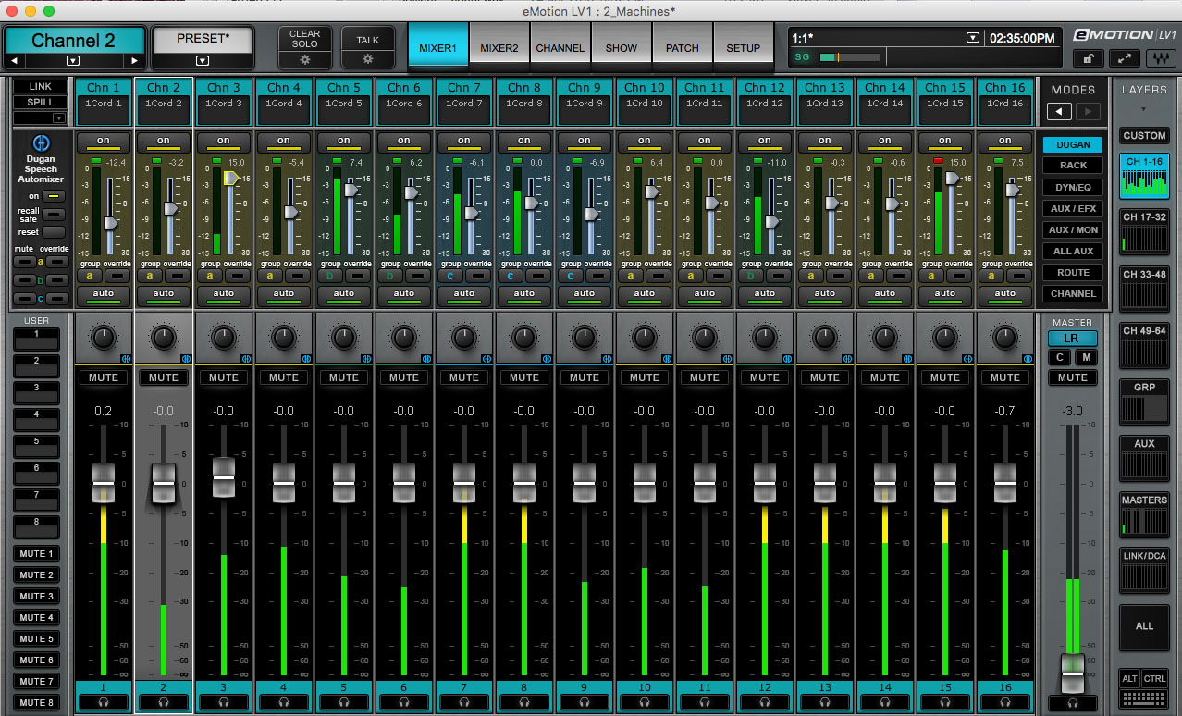Open the PATCH tab
This screenshot has height=716, width=1182.
pos(682,48)
